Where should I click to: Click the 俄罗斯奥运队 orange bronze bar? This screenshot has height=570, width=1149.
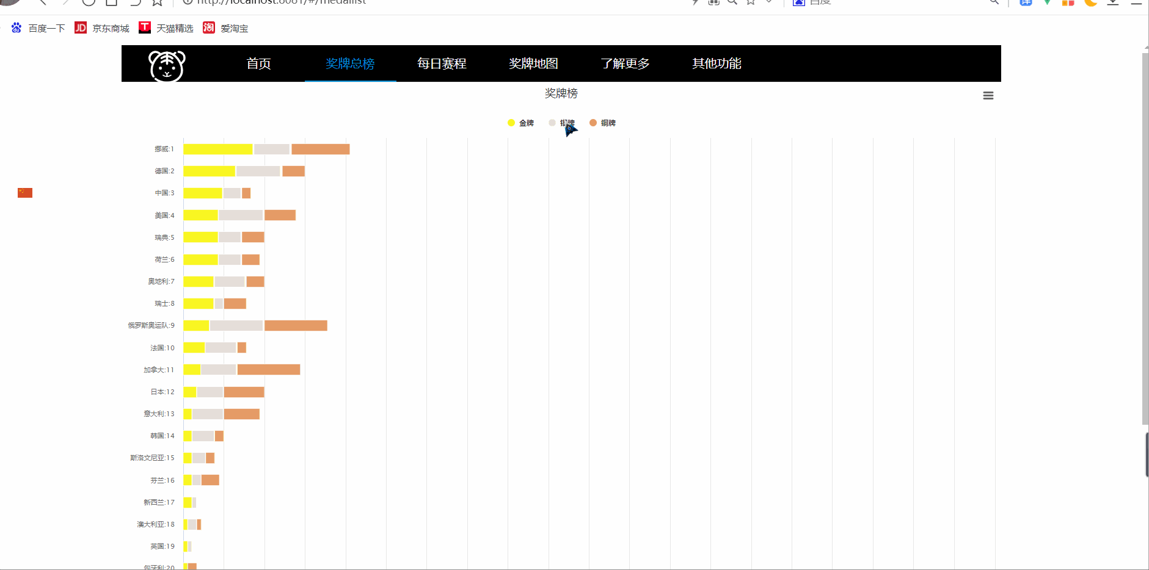[x=296, y=325]
